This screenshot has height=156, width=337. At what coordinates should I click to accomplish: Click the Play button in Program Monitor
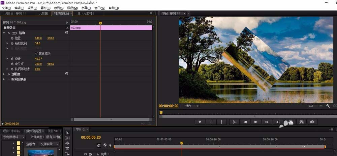(256, 122)
